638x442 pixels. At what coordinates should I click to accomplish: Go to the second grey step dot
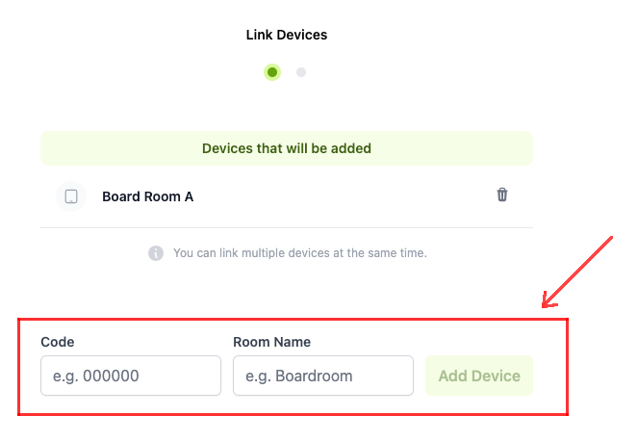[x=301, y=72]
